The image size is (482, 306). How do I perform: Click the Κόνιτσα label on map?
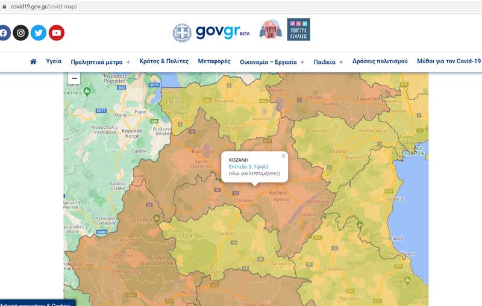tap(128, 240)
